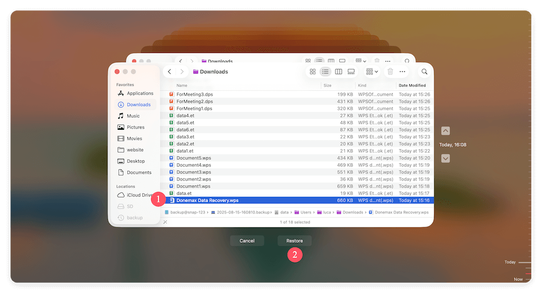Sort by the Name column header

(x=182, y=85)
